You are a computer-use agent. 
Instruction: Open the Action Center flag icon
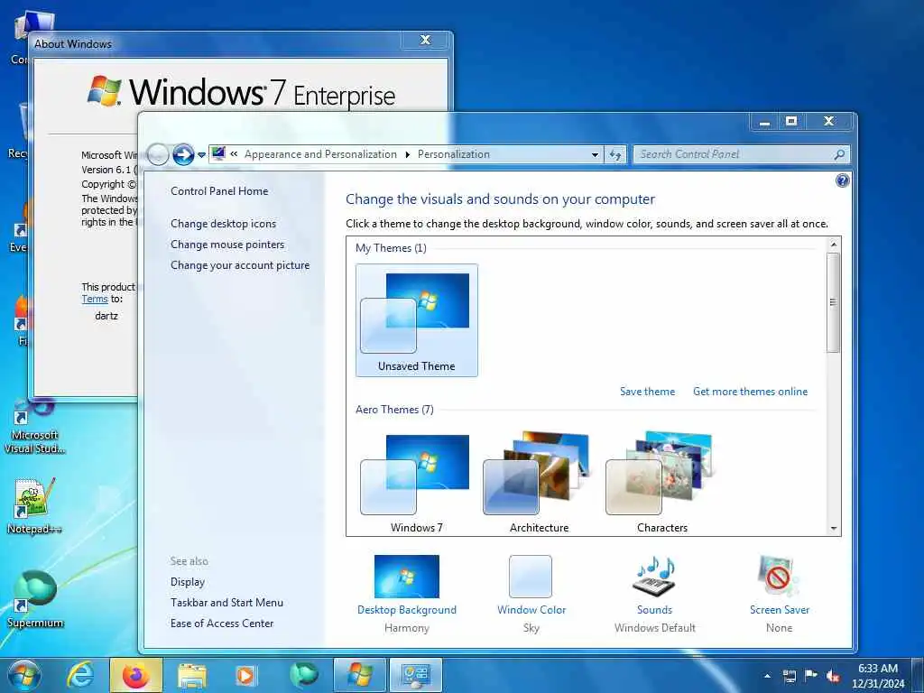[811, 676]
